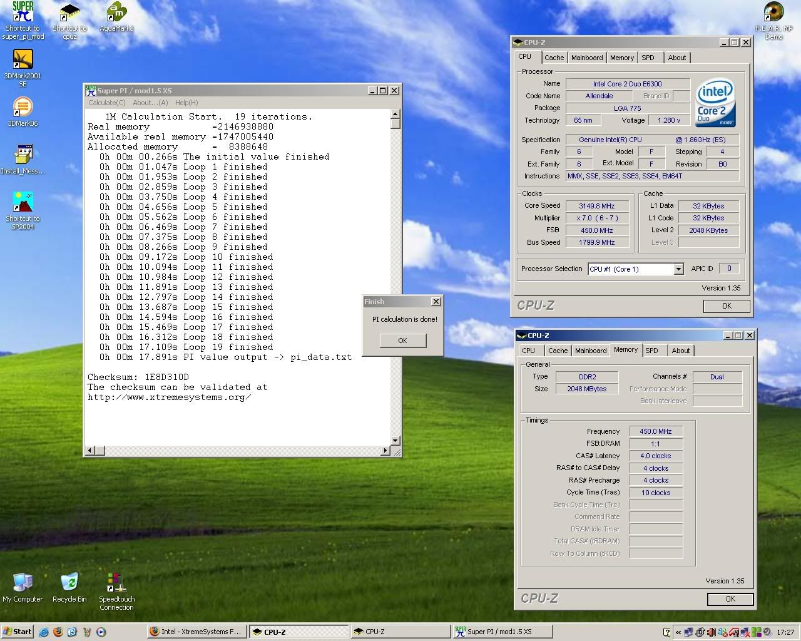Click OK in the lower CPU-Z Memory window
Screen dimensions: 801x641
click(730, 599)
